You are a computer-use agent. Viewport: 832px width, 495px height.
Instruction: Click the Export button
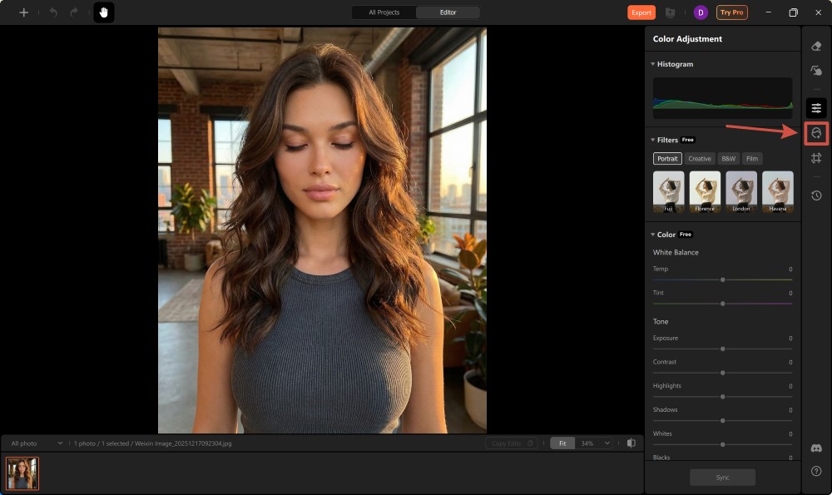coord(641,12)
